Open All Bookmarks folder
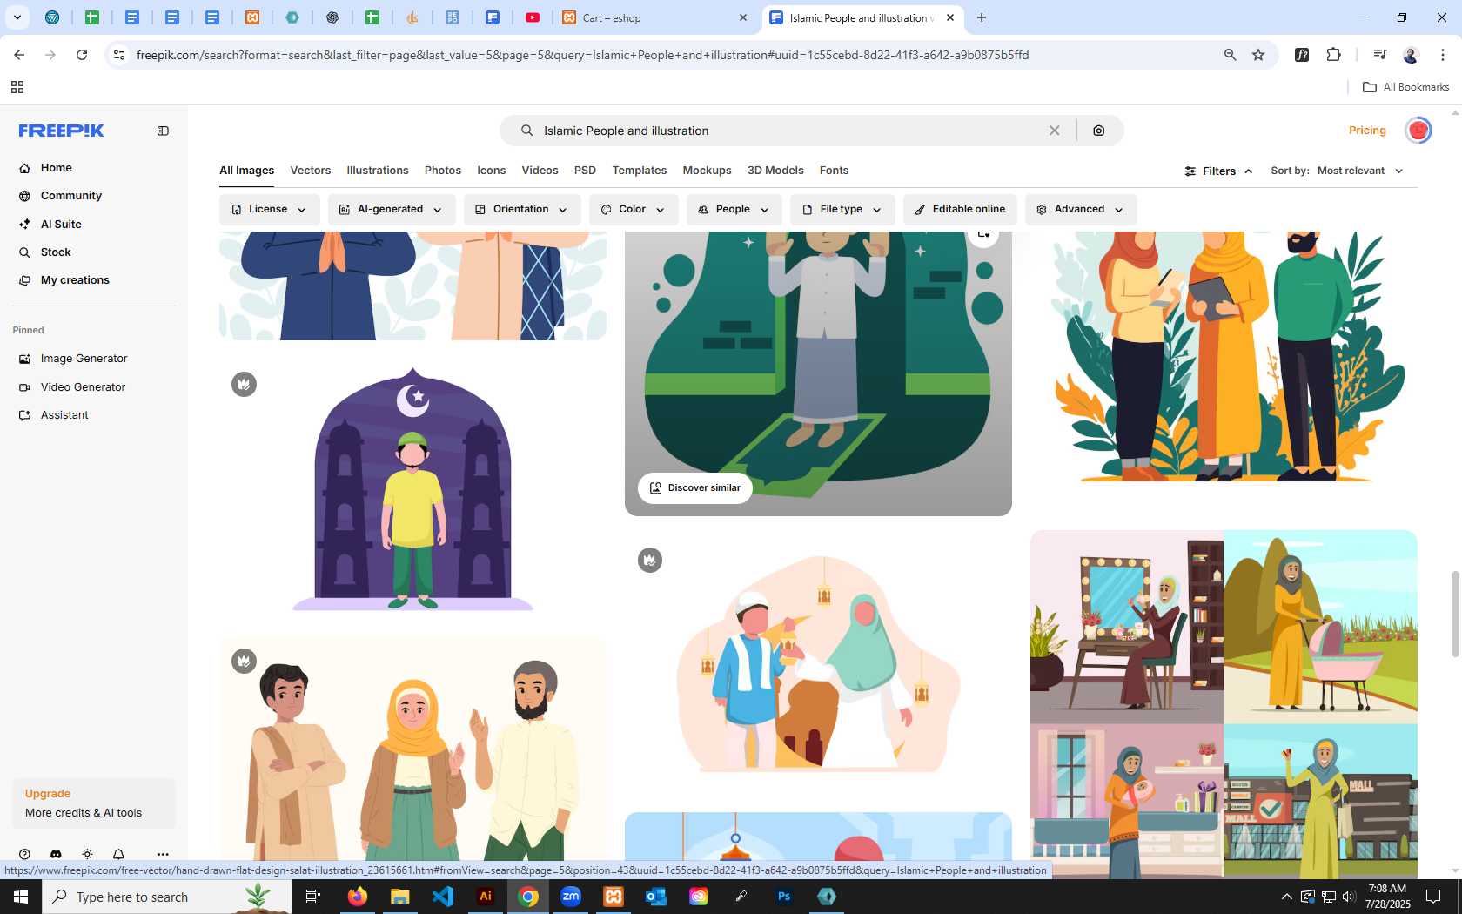This screenshot has width=1462, height=914. pyautogui.click(x=1405, y=87)
